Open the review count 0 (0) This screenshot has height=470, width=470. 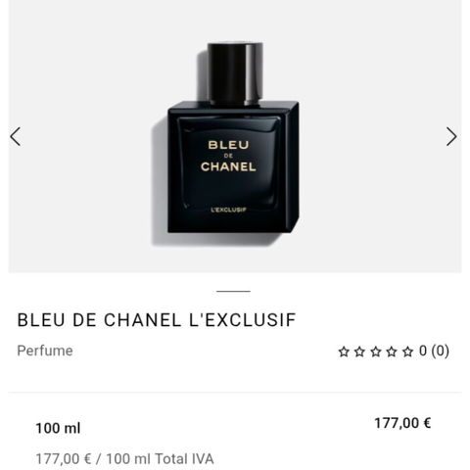(x=434, y=352)
